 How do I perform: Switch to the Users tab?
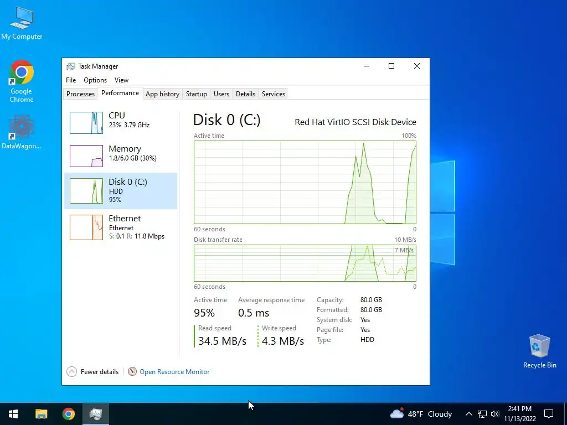point(221,94)
